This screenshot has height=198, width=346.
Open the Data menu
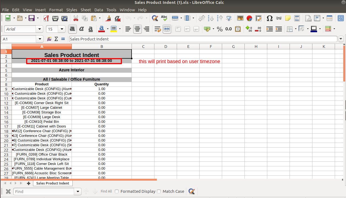pos(99,10)
